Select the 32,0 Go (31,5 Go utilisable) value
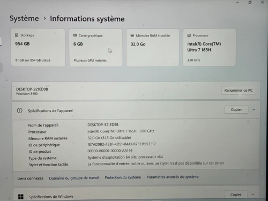Viewport: 268px width, 201px height. [x=109, y=138]
